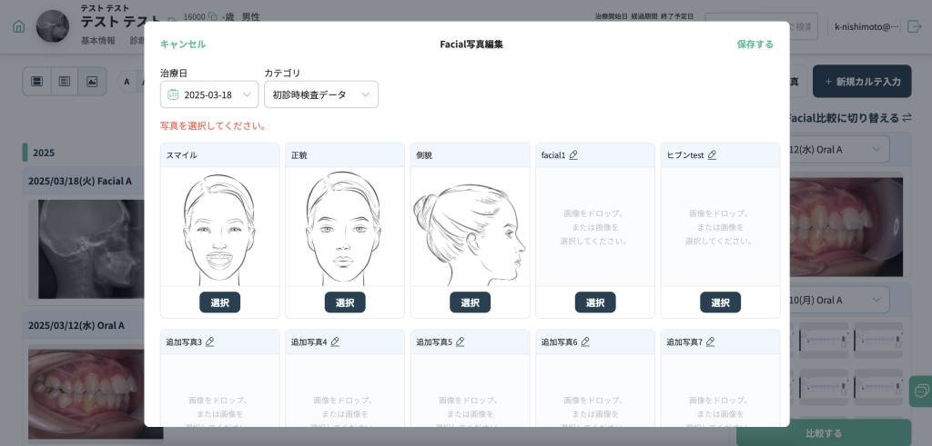Image resolution: width=932 pixels, height=446 pixels.
Task: Open the chat support bubble icon
Action: tap(921, 391)
